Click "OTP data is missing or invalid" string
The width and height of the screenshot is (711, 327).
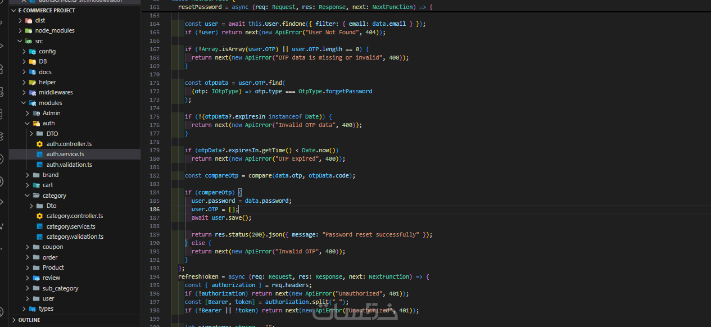coord(330,57)
